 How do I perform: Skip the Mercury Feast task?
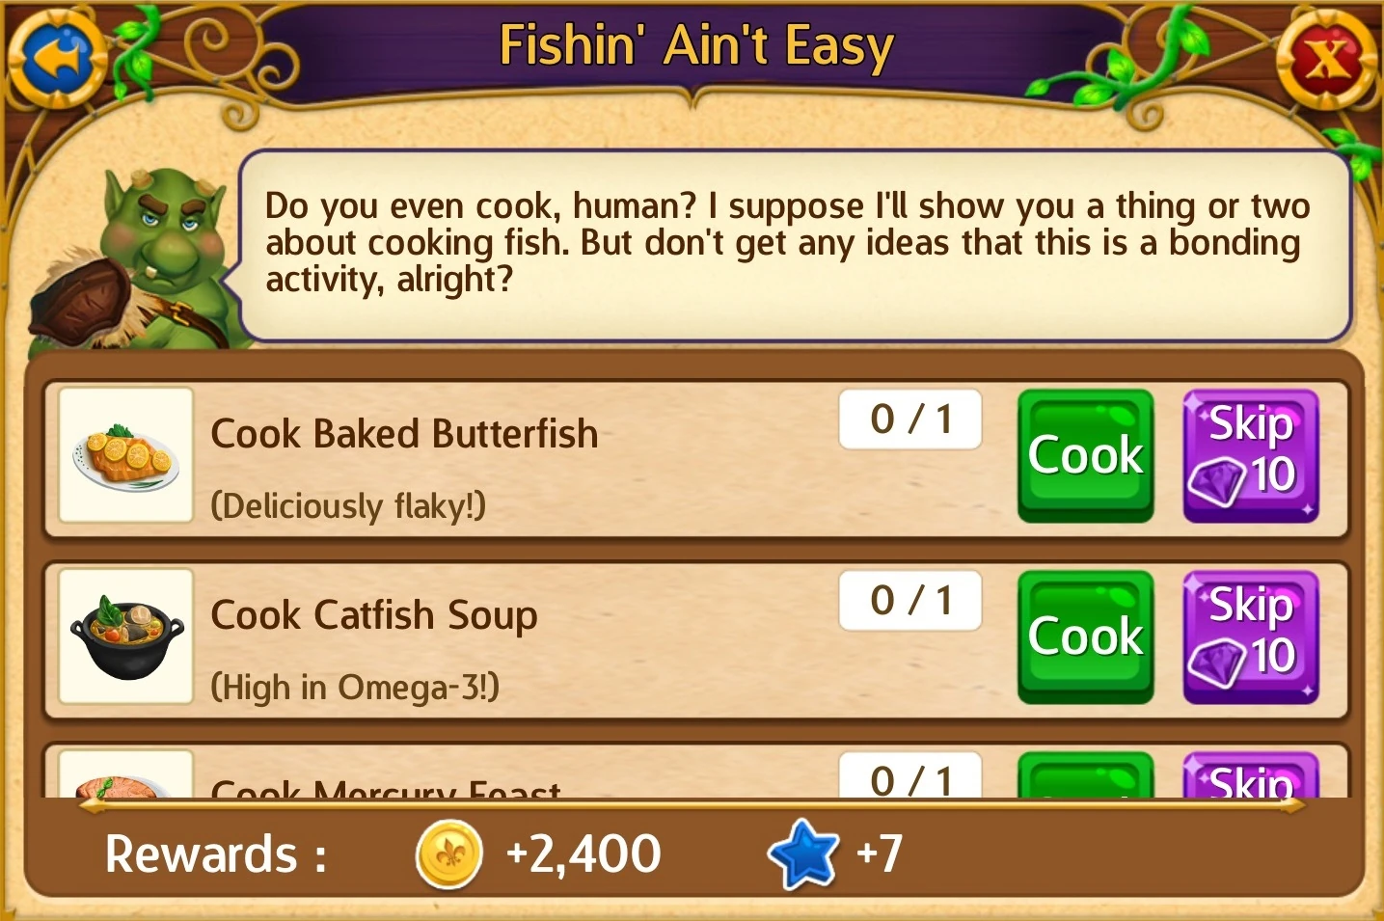click(1251, 775)
